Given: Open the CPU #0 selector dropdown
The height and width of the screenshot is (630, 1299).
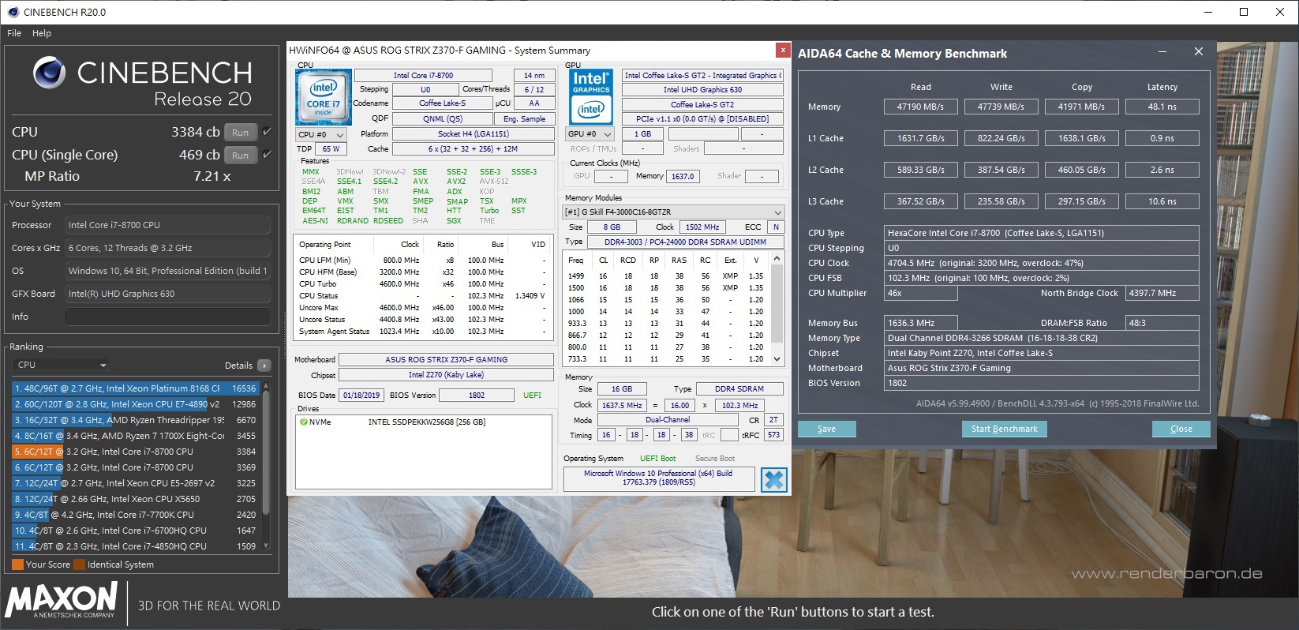Looking at the screenshot, I should pos(321,135).
